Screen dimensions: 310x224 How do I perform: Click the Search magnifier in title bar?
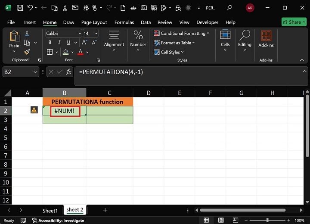(x=229, y=8)
